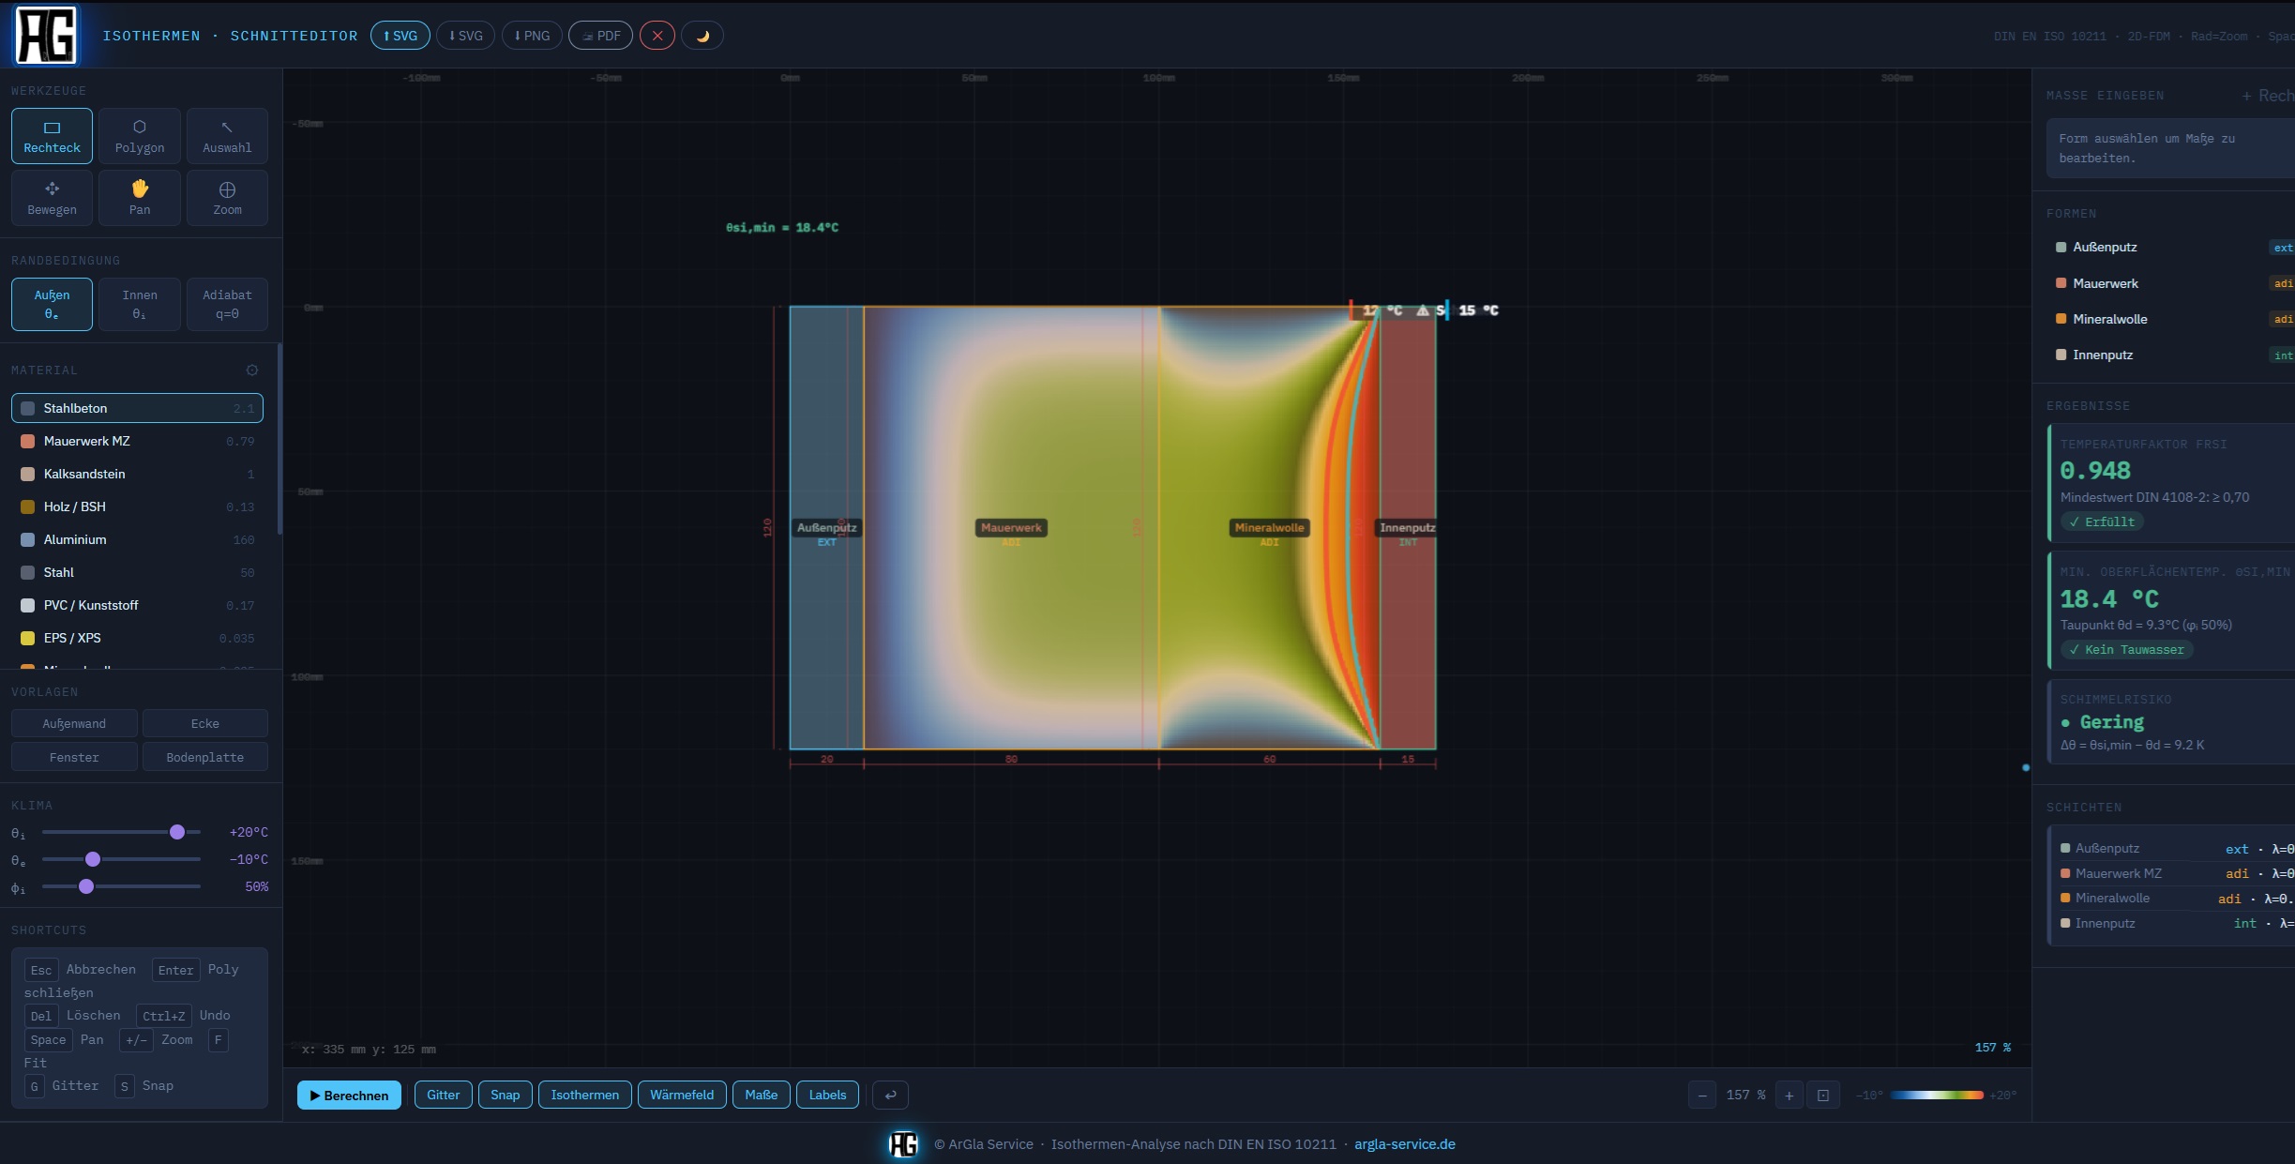Load Bodenplatte template
This screenshot has width=2295, height=1164.
coord(205,757)
